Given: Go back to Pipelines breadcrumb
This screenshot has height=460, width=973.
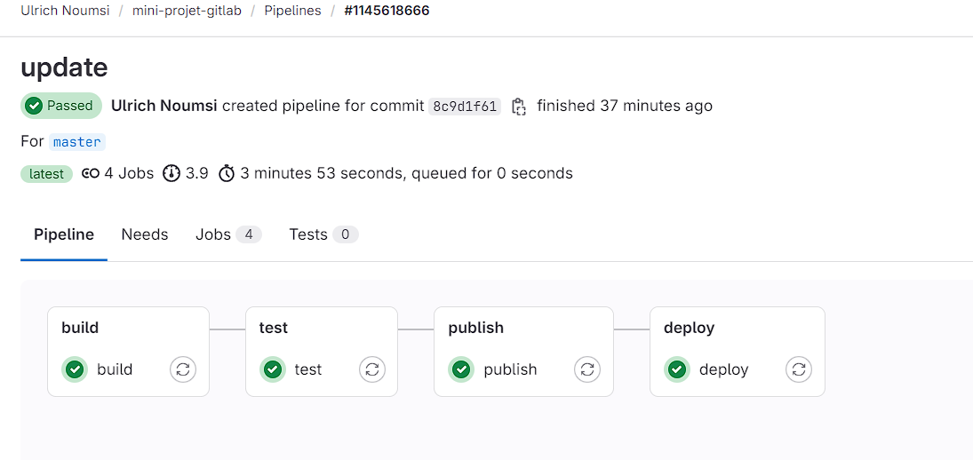Looking at the screenshot, I should (292, 12).
